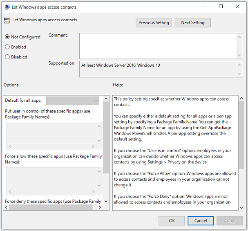Click Force allow list scroll down arrow
This screenshot has height=231, width=248.
(x=99, y=186)
